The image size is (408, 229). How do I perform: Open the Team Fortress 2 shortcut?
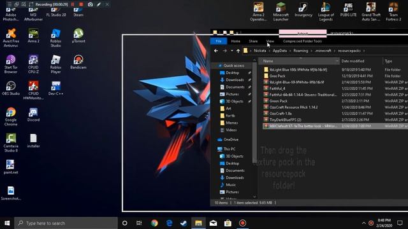pos(393,11)
